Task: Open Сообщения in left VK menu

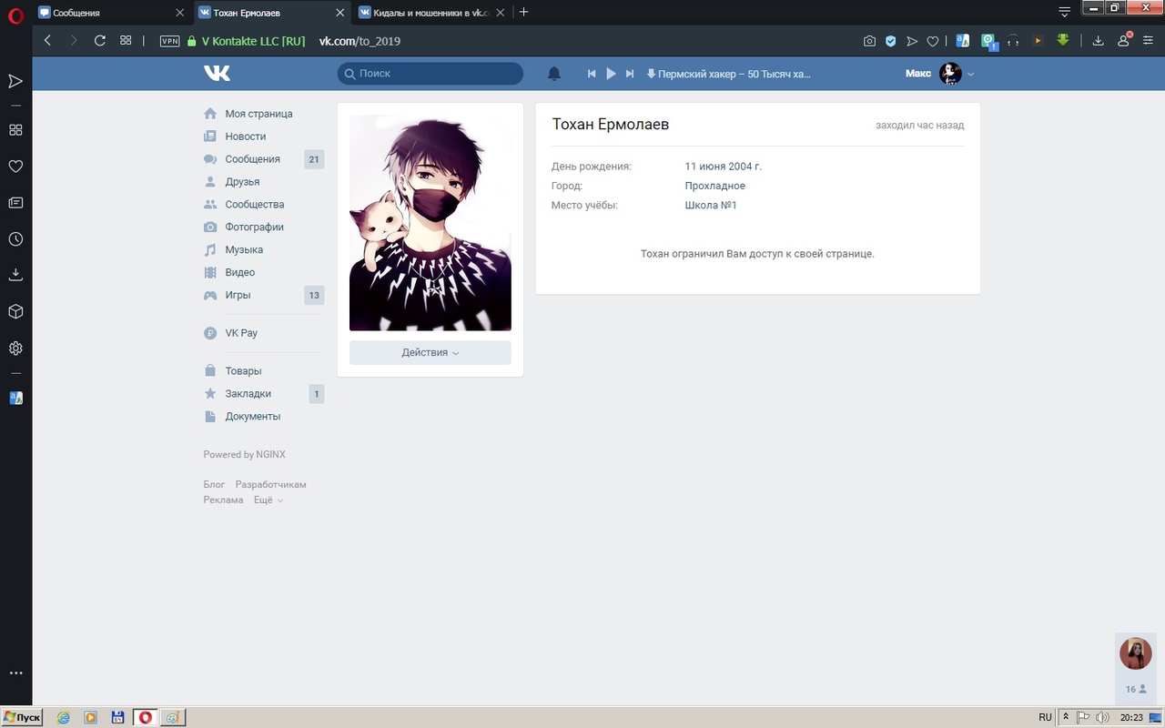Action: coord(252,159)
